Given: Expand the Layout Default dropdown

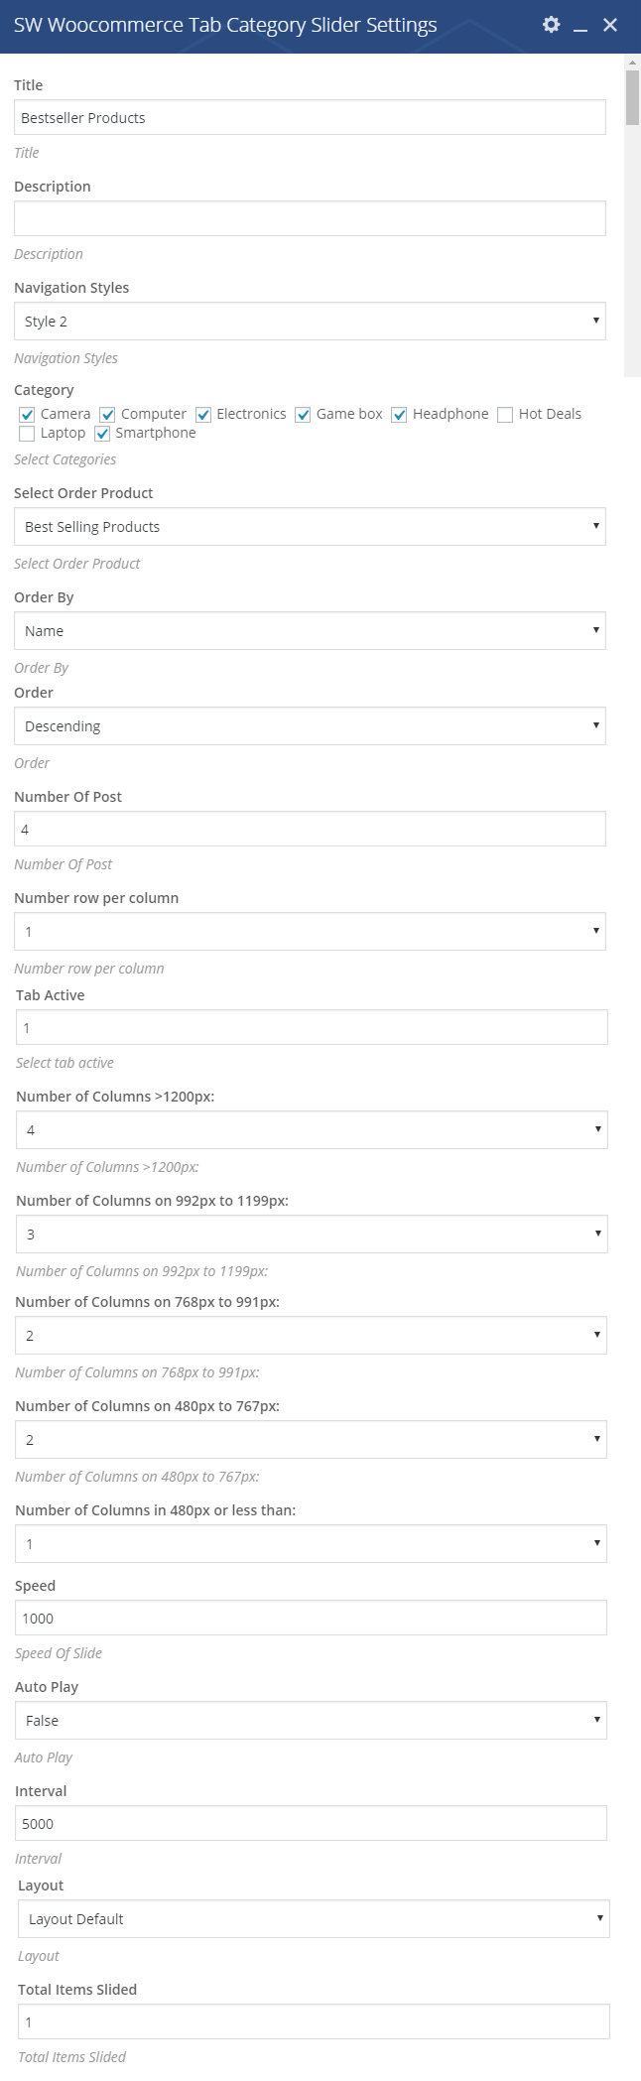Looking at the screenshot, I should pos(314,1919).
